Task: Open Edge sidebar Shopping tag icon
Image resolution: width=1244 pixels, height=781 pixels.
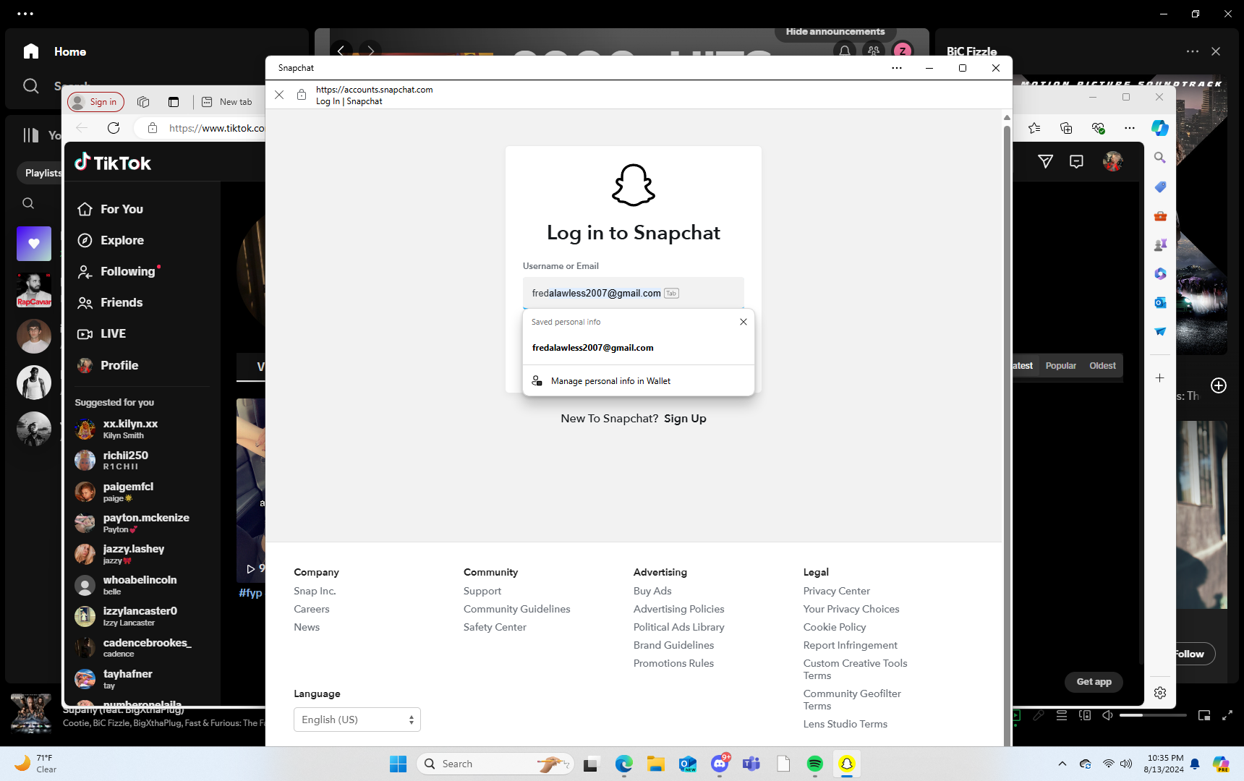Action: click(1160, 187)
